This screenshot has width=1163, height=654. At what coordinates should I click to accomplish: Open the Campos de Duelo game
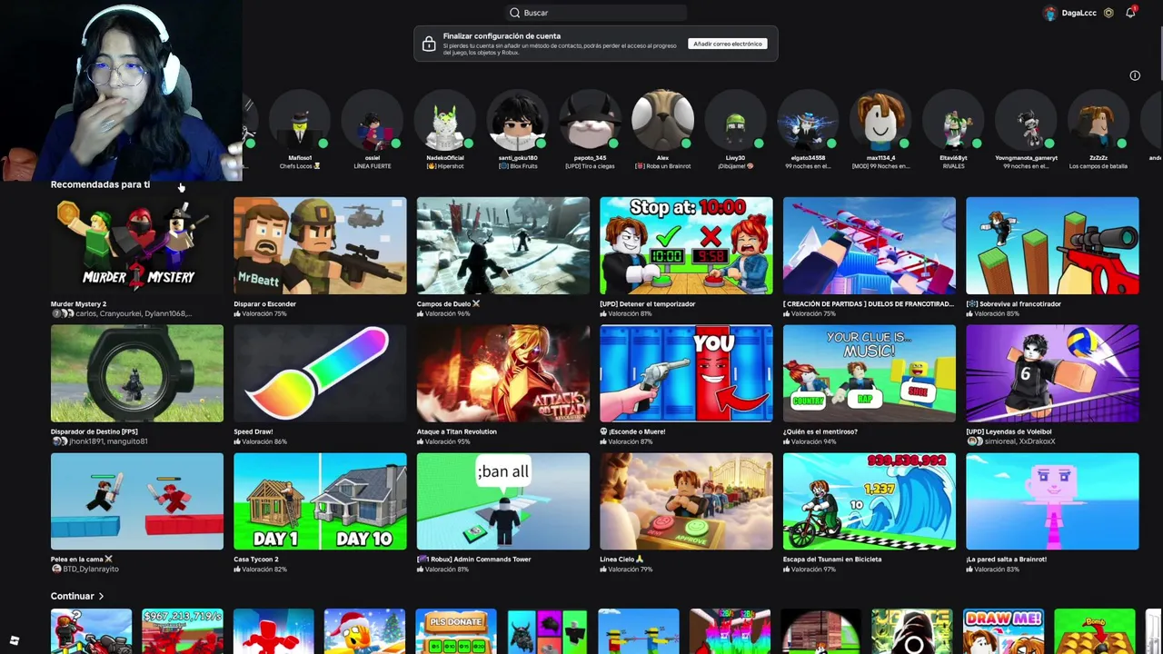coord(503,245)
